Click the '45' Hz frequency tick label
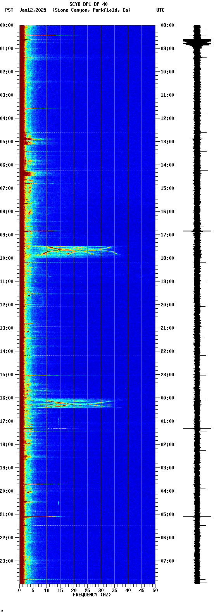214x615 pixels. [142, 591]
